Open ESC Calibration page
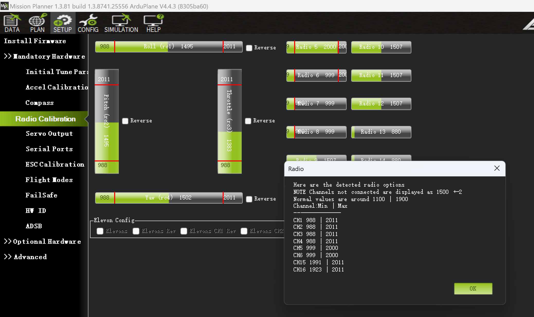The height and width of the screenshot is (317, 534). (55, 164)
